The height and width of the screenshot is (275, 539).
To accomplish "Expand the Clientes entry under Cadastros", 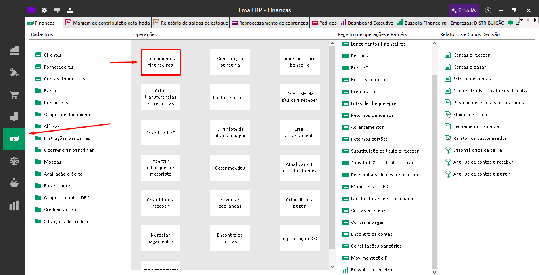I will (x=53, y=55).
